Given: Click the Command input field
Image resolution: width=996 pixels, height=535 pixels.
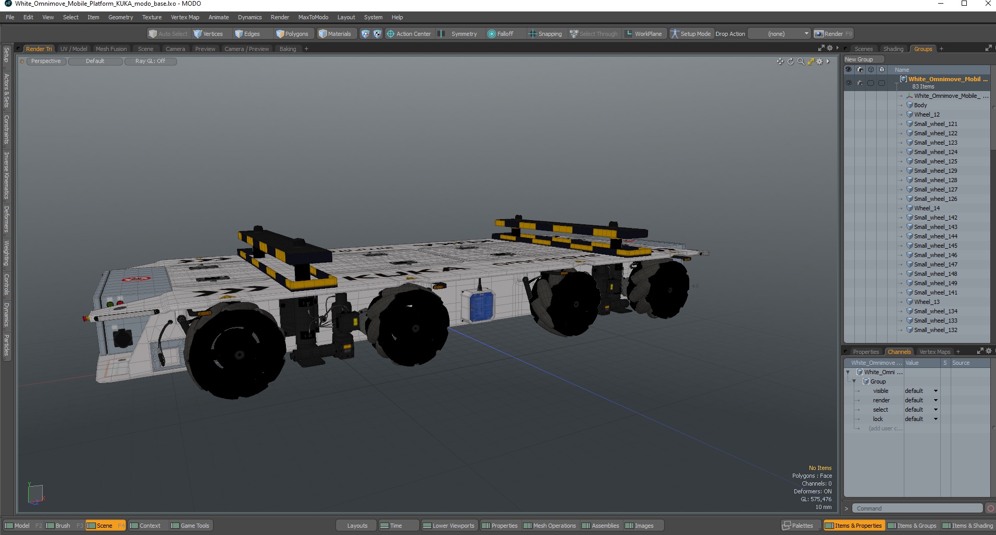Looking at the screenshot, I should coord(917,508).
